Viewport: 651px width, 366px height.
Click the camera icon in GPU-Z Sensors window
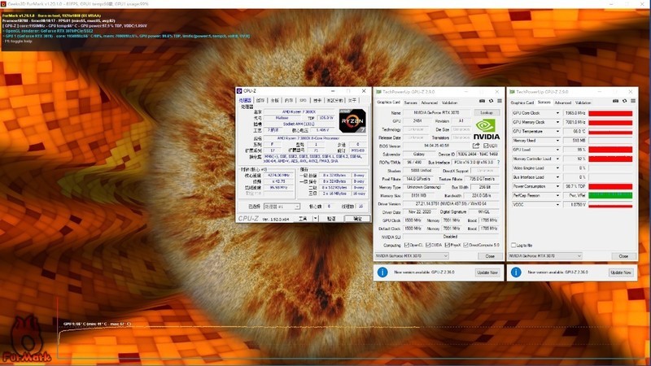(616, 101)
